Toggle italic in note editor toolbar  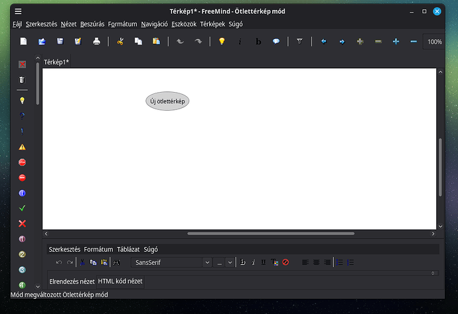tap(254, 262)
